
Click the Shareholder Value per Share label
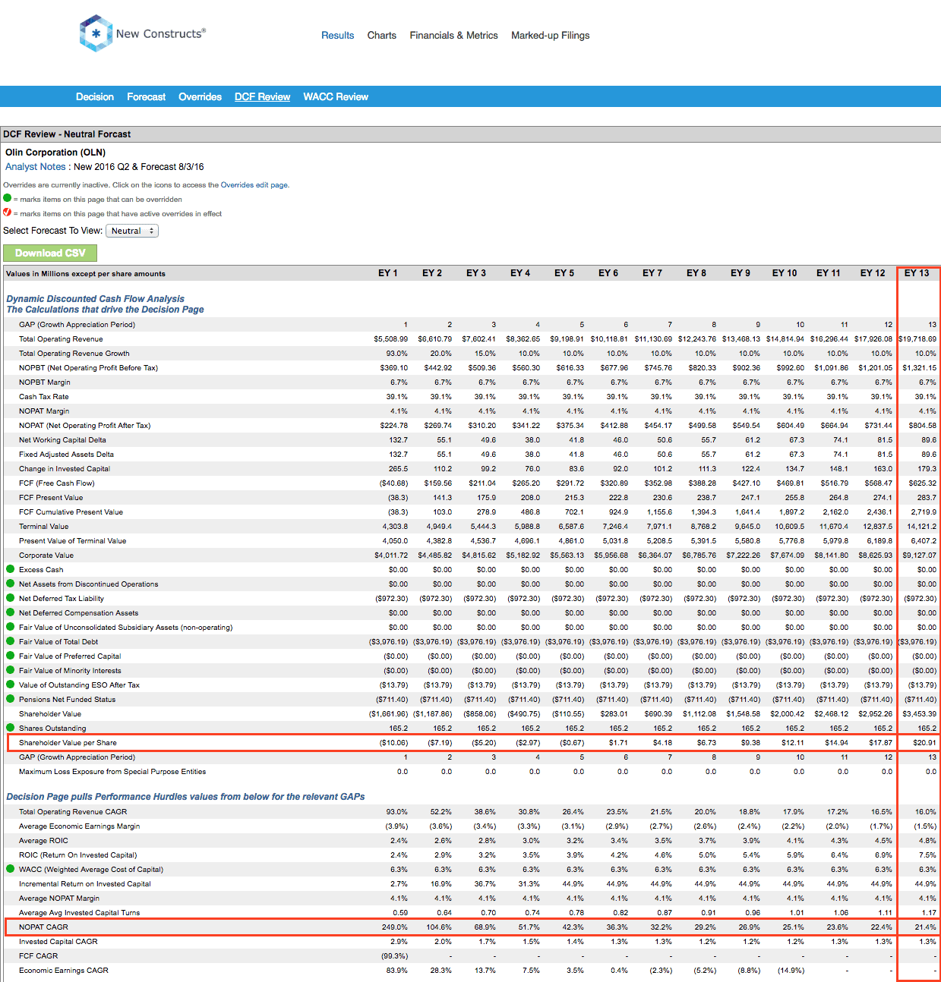68,743
